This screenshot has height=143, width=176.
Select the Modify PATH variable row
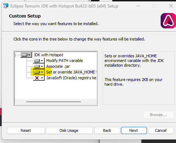[x=64, y=61]
